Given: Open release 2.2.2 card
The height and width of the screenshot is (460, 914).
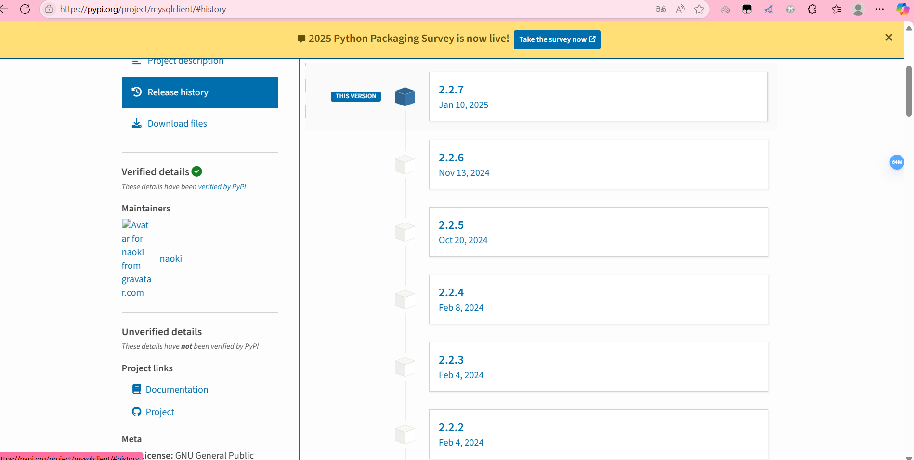Looking at the screenshot, I should [x=598, y=434].
